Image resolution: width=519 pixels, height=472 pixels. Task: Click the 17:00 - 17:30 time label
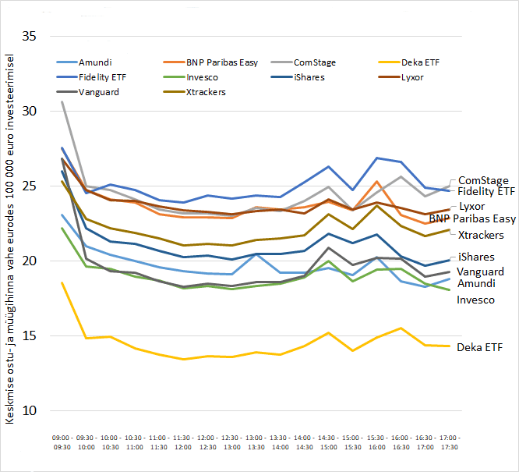450,442
